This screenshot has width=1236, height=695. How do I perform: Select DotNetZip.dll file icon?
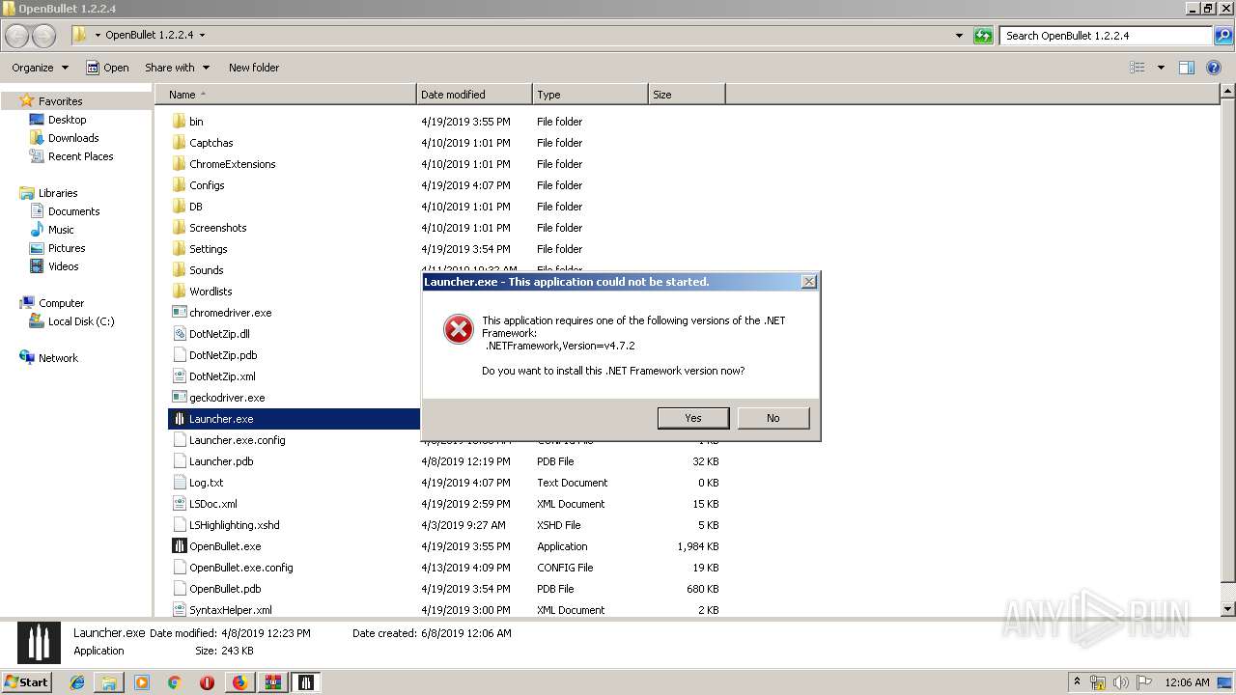179,334
